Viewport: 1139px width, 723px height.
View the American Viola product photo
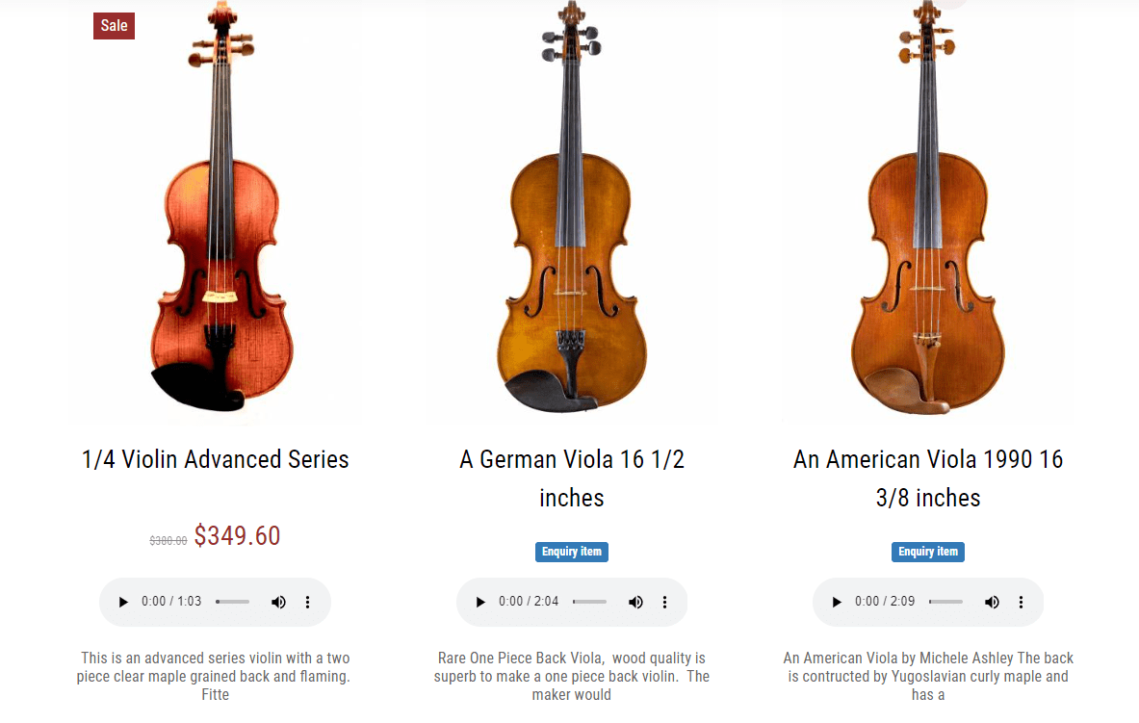pos(927,212)
